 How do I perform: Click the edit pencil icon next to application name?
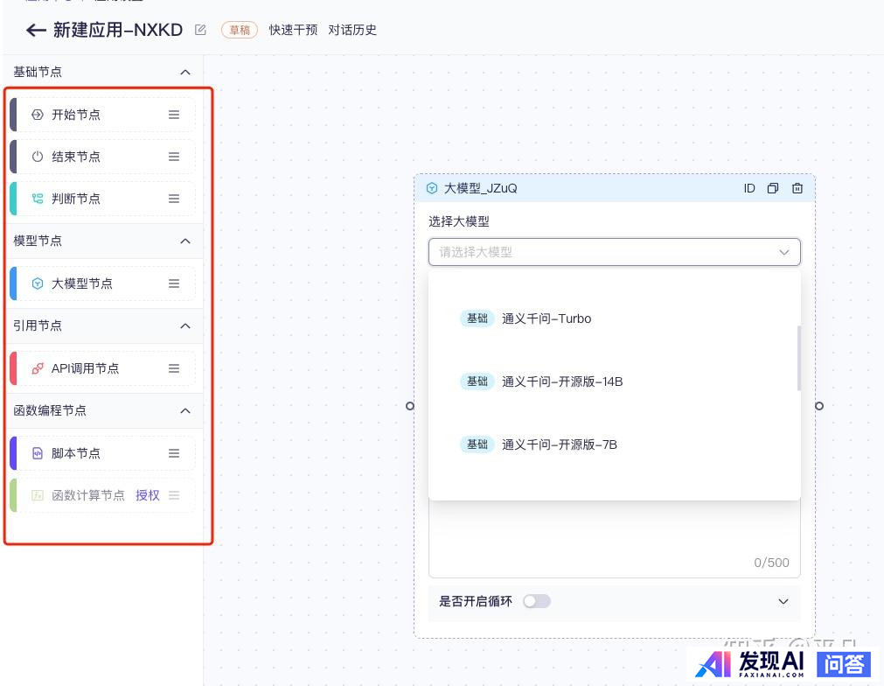click(x=200, y=30)
